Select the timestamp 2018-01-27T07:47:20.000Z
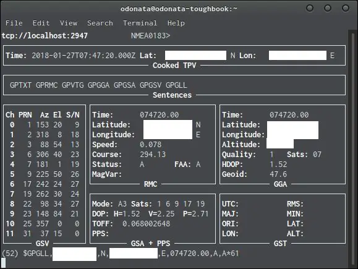This screenshot has width=358, height=269. pos(83,56)
